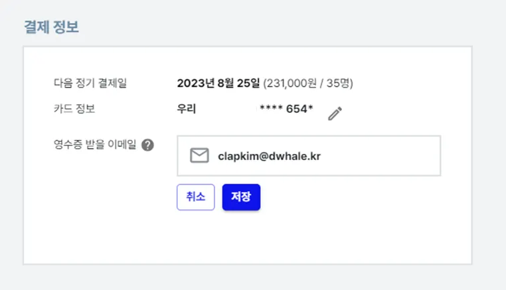This screenshot has width=506, height=290.
Task: Click the 231,000원 amount text
Action: [292, 83]
